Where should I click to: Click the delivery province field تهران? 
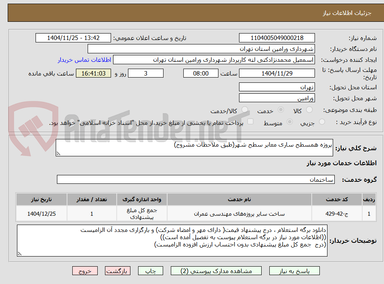pos(277,87)
